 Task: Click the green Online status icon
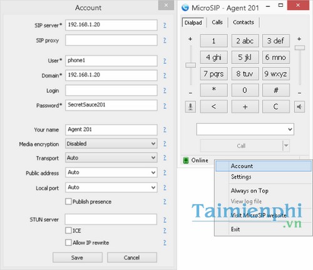click(x=185, y=160)
